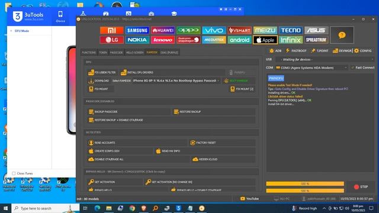Open iDevice tab in 3uTools

60,17
